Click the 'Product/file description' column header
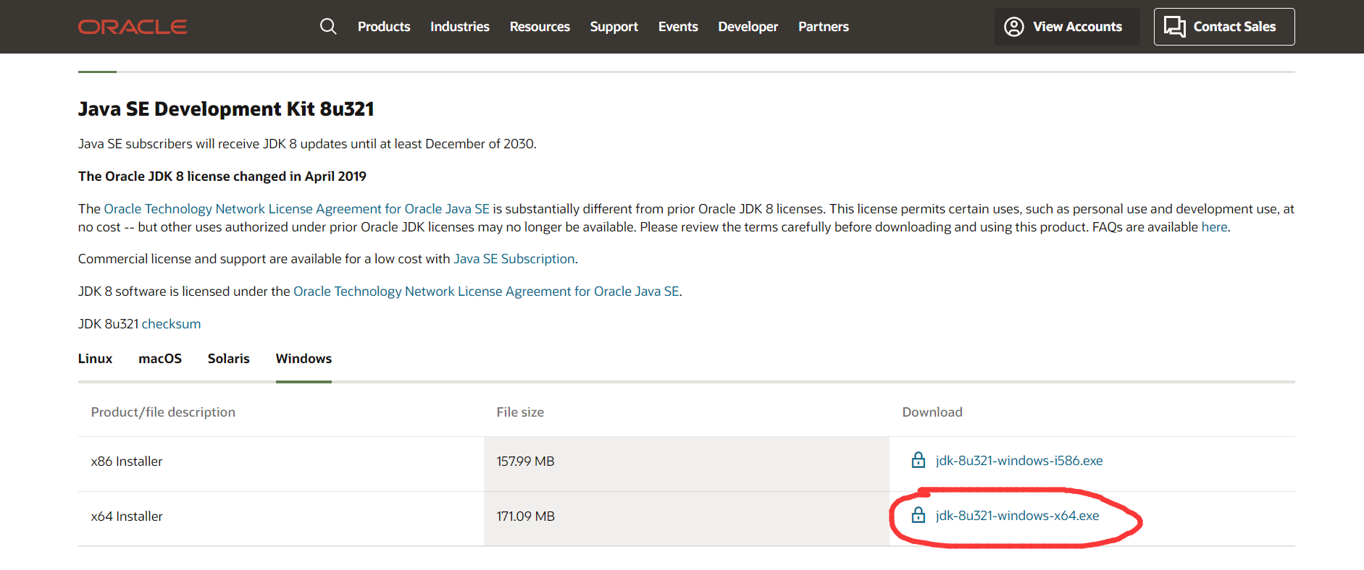1364x570 pixels. [163, 412]
